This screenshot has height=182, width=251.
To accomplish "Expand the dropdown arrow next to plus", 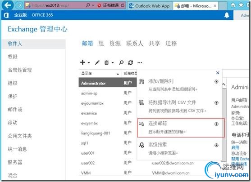I will [x=89, y=63].
